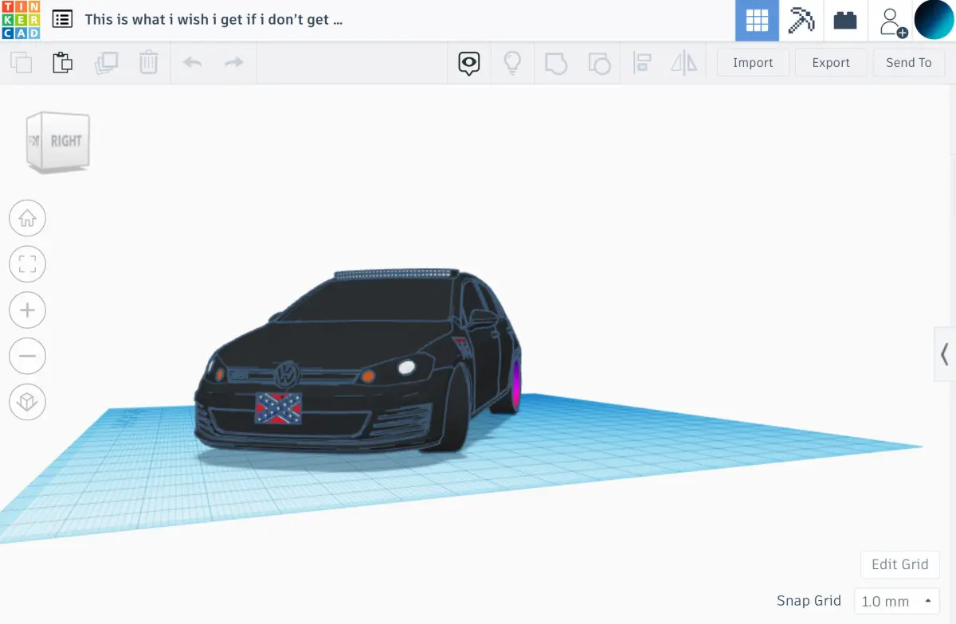The image size is (956, 624).
Task: Click the Import button
Action: tap(753, 63)
